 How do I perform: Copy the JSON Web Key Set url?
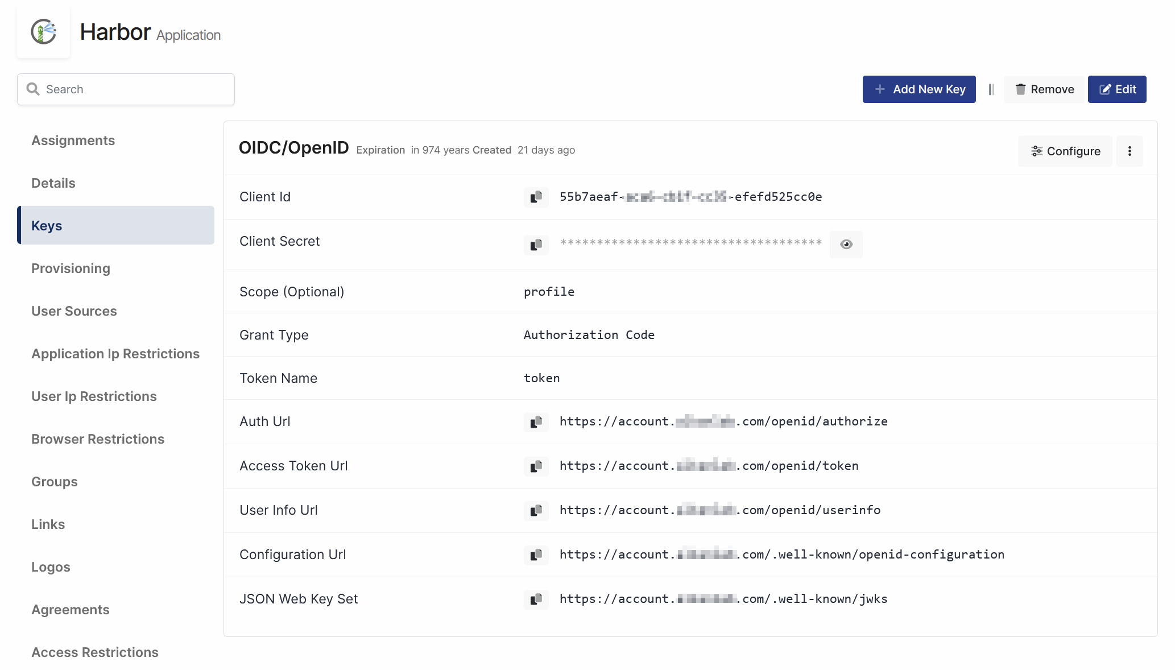tap(536, 599)
